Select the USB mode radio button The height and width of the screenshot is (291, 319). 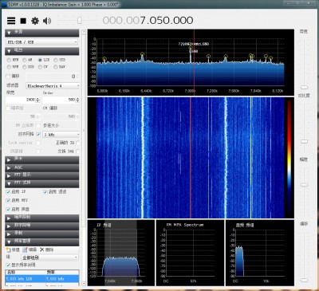tap(56, 60)
